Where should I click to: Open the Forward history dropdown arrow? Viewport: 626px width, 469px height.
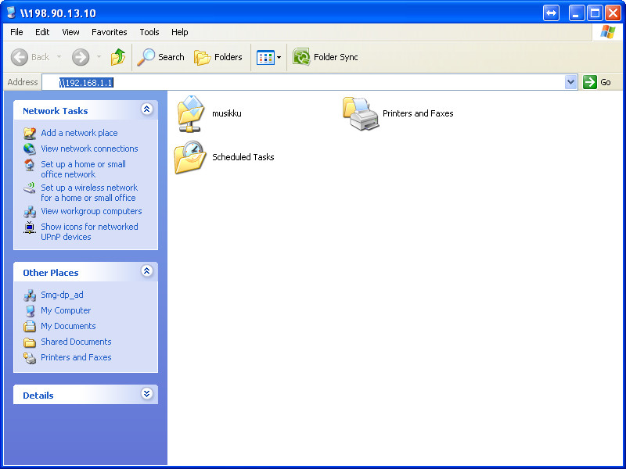[99, 57]
